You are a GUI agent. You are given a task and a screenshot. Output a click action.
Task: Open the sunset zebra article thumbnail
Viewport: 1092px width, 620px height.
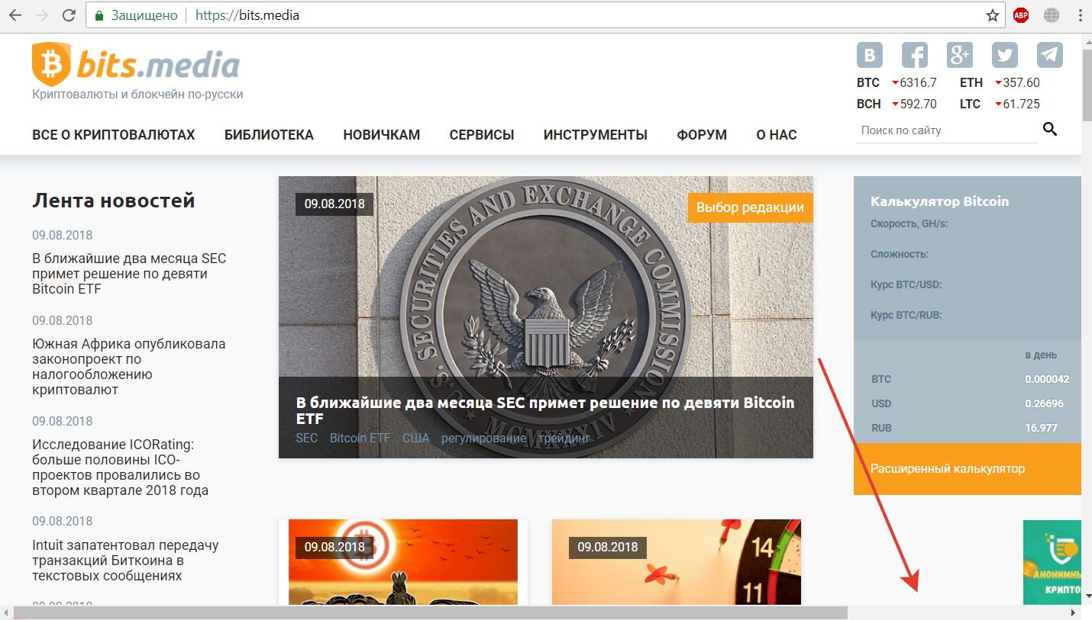point(403,562)
